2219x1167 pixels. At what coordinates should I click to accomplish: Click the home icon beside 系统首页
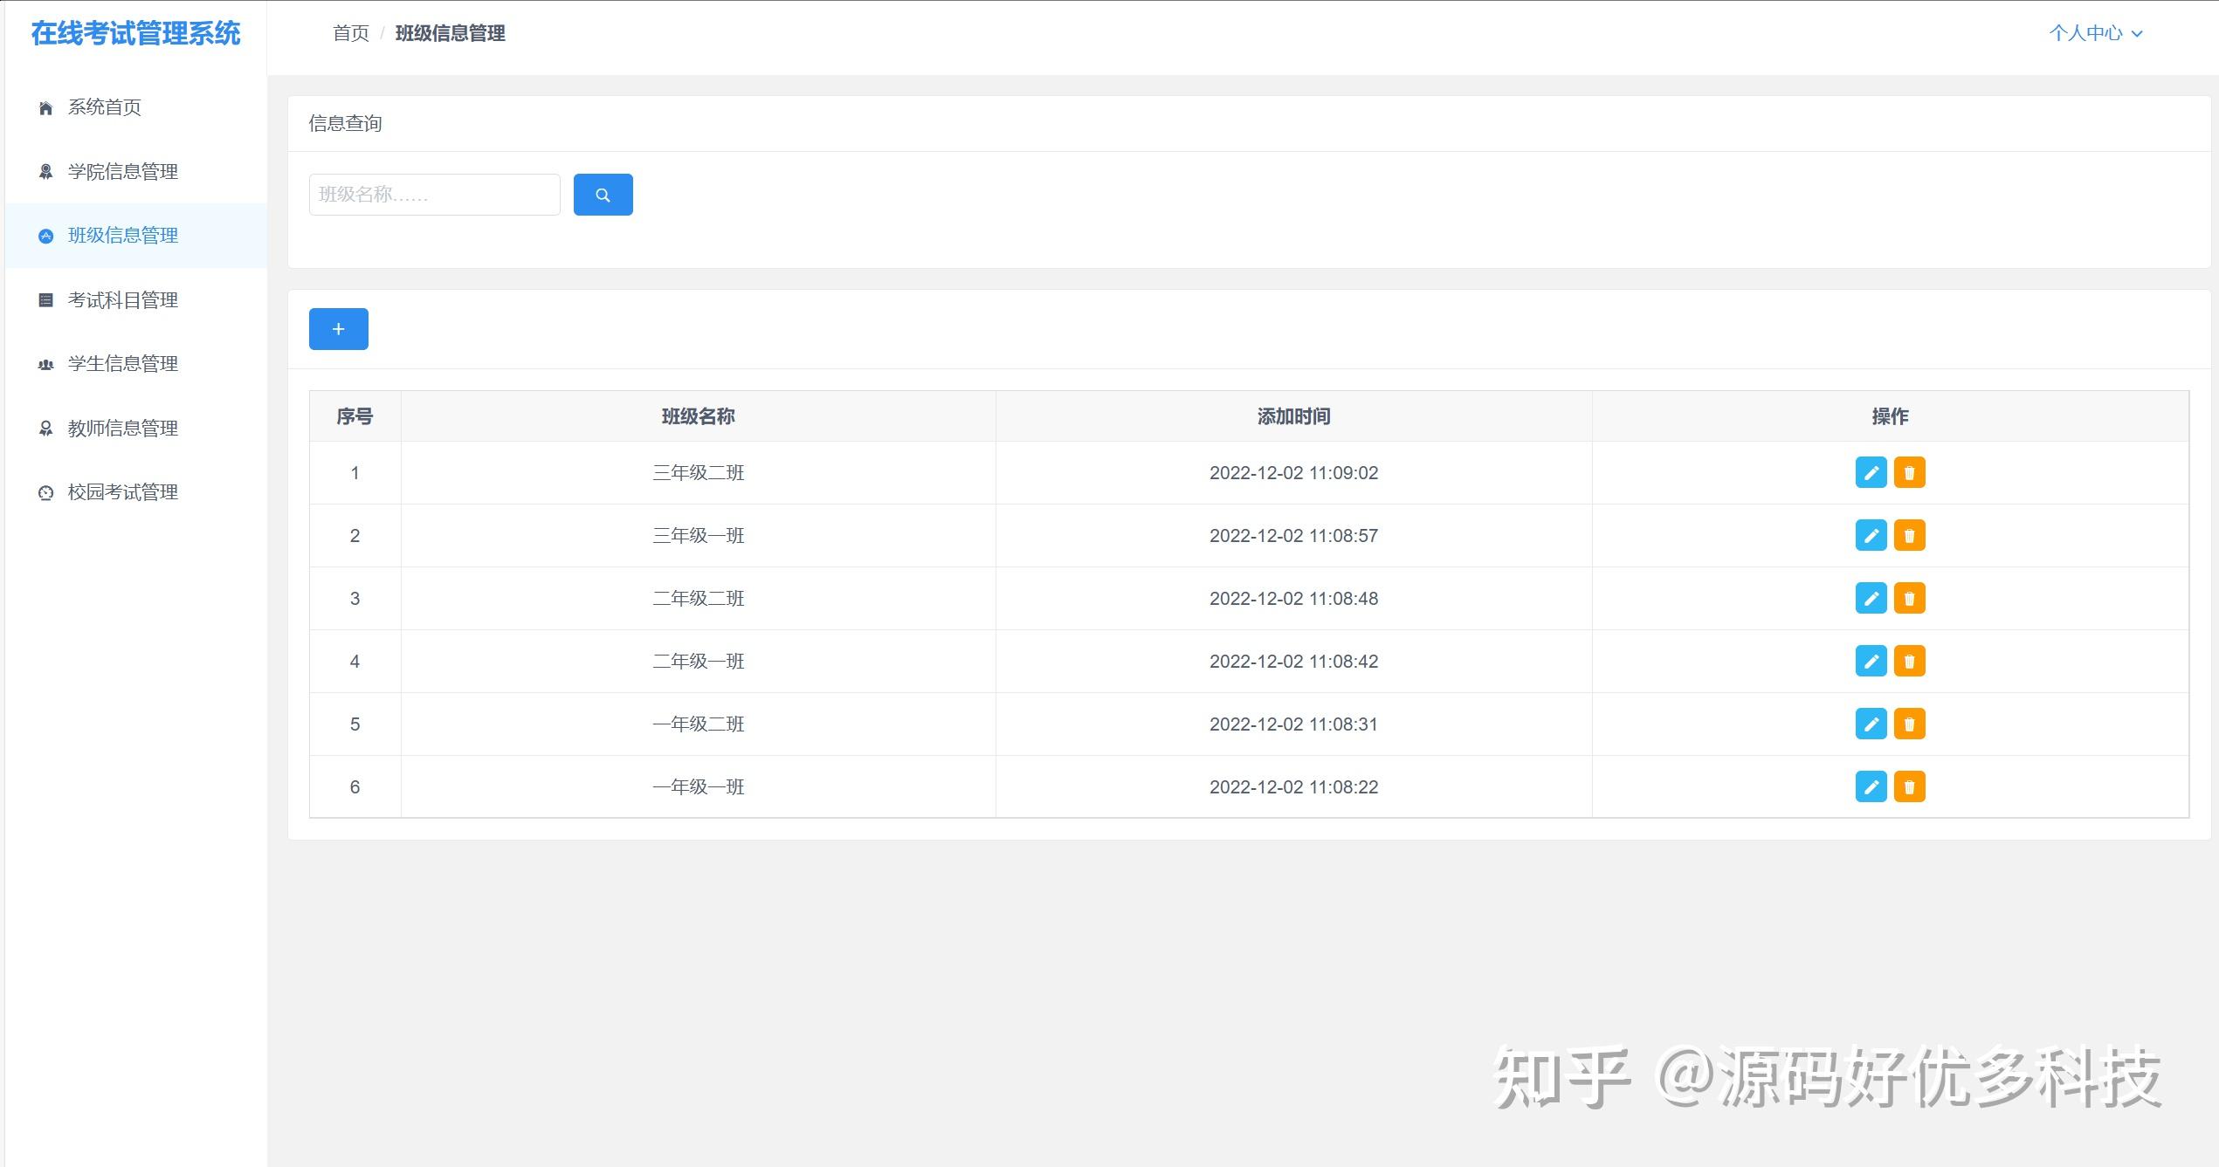point(45,108)
